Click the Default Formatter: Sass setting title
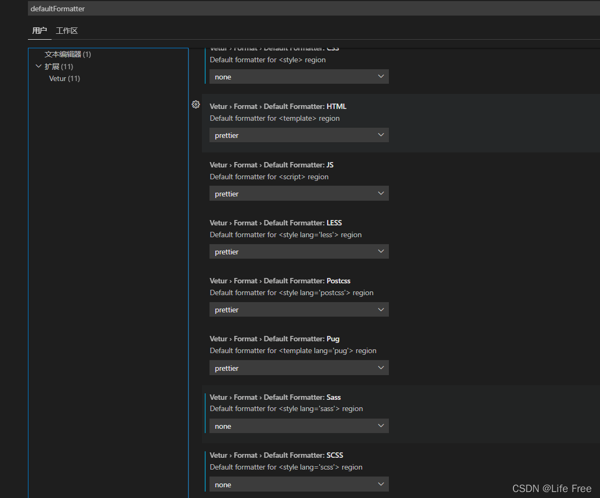The height and width of the screenshot is (498, 600). coord(275,398)
